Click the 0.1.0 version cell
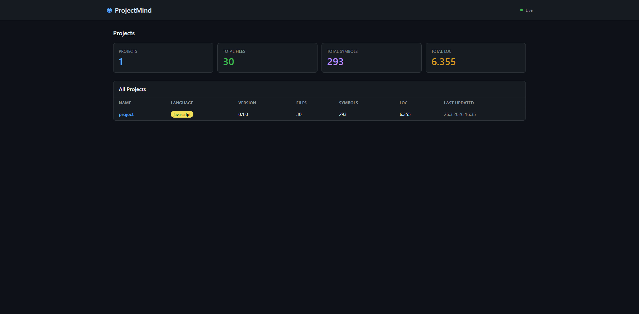Viewport: 639px width, 314px height. (243, 114)
